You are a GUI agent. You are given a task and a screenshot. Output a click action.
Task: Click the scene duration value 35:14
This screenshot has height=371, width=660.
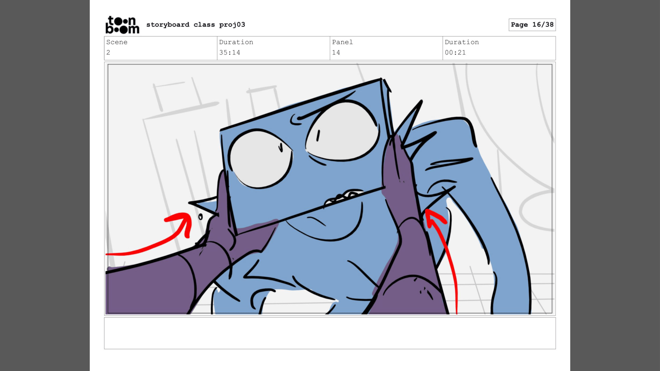pyautogui.click(x=230, y=52)
